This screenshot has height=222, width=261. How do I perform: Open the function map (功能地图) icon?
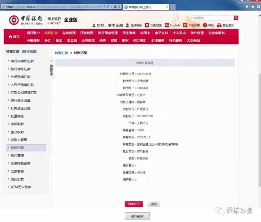pyautogui.click(x=147, y=25)
